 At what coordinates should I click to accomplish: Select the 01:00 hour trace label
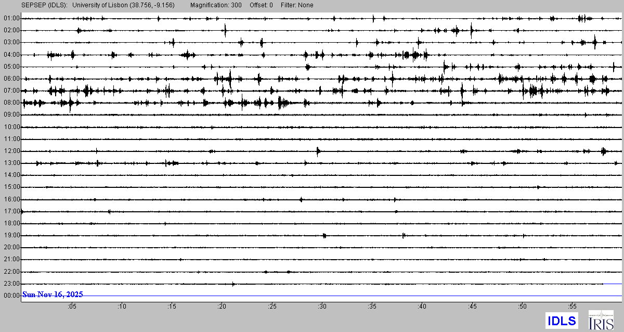tap(11, 18)
